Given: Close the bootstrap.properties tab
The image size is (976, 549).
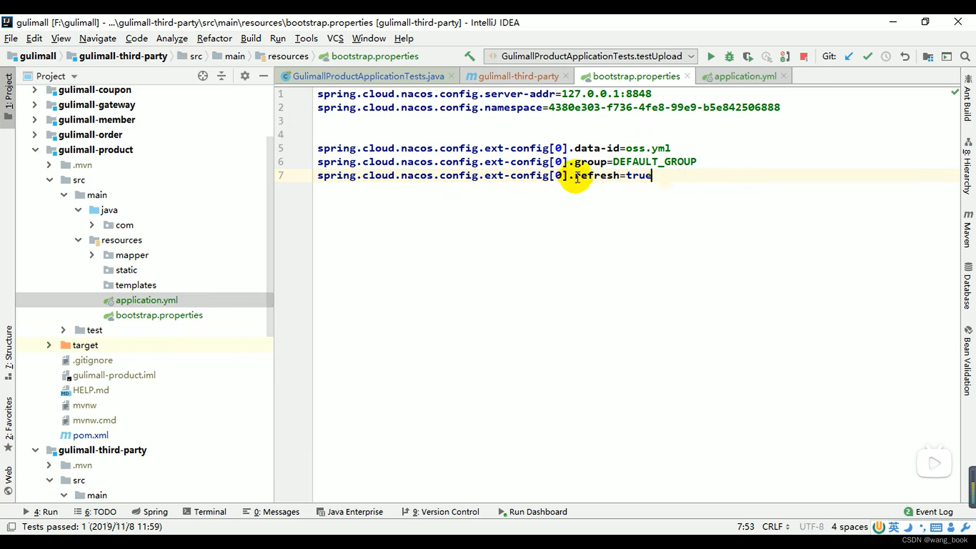Looking at the screenshot, I should pyautogui.click(x=687, y=76).
